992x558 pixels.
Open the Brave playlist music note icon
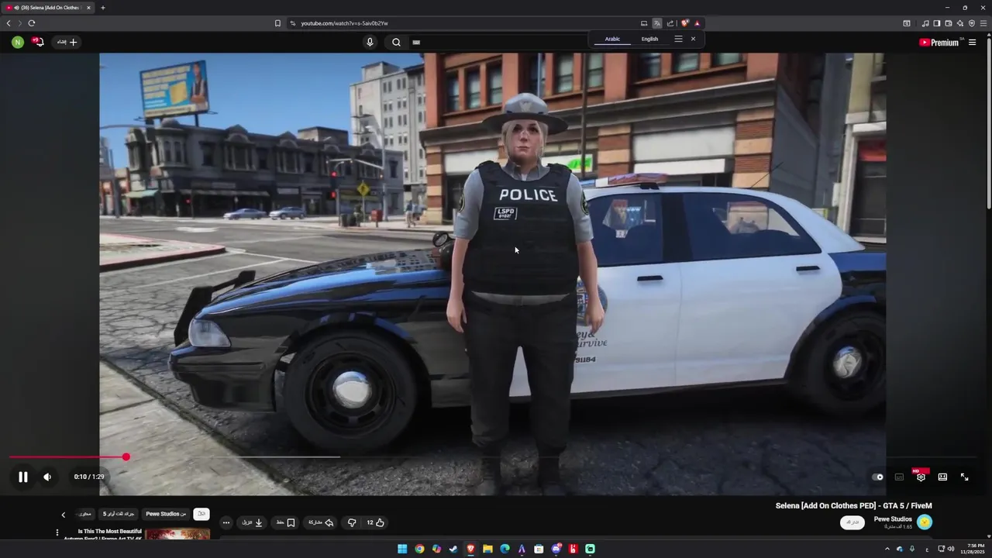point(925,23)
